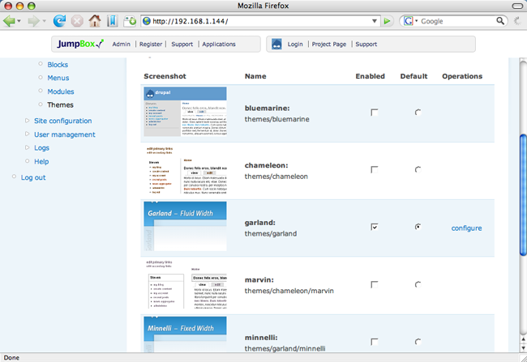The height and width of the screenshot is (362, 527).
Task: Click the themes/chameleon/marvin path text
Action: [289, 291]
